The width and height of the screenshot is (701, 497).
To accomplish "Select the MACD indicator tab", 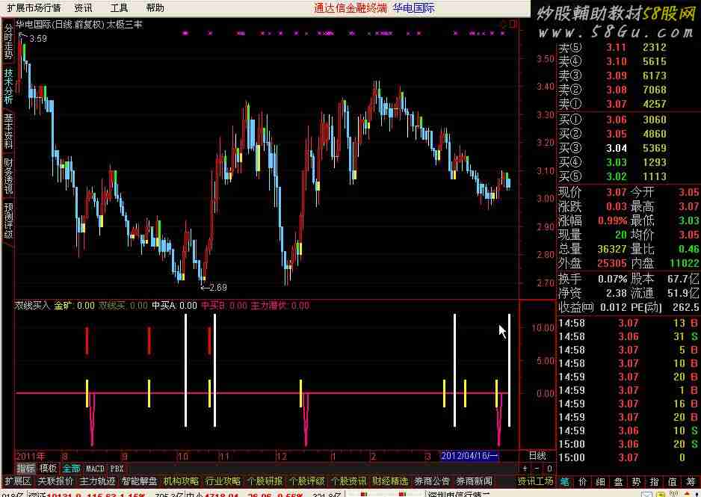I will point(95,469).
